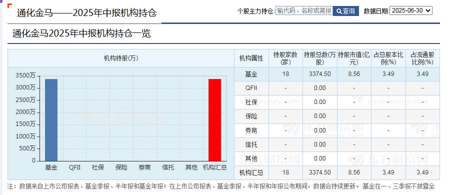Click the 券商 label on chart axis

pos(144,167)
